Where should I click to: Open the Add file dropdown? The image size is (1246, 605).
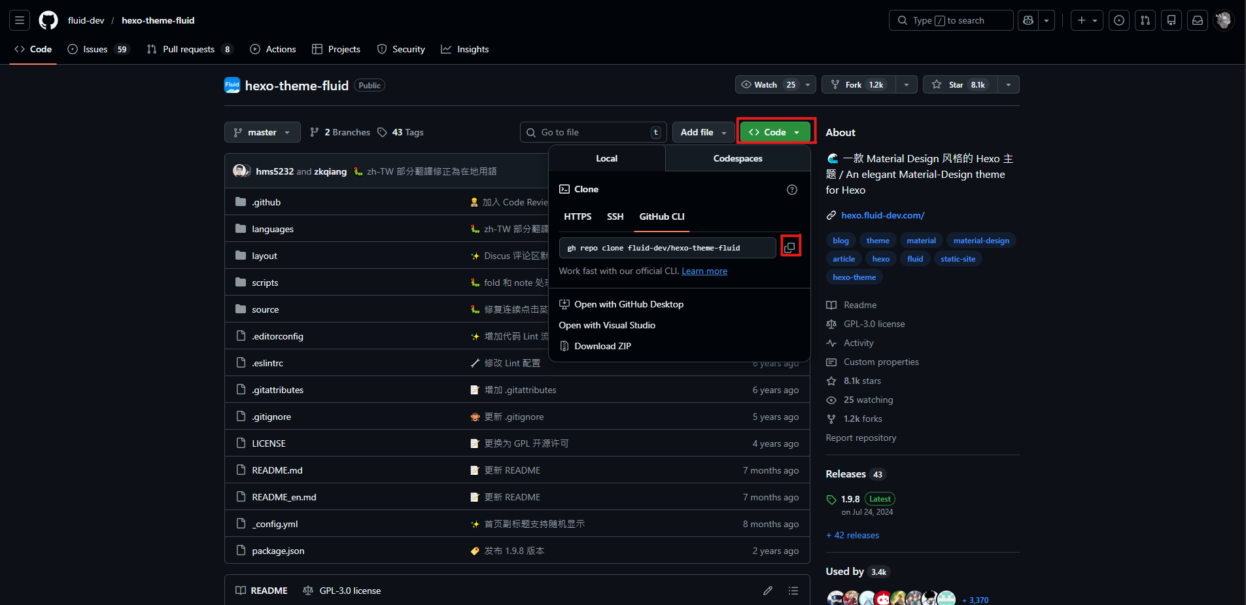point(703,132)
